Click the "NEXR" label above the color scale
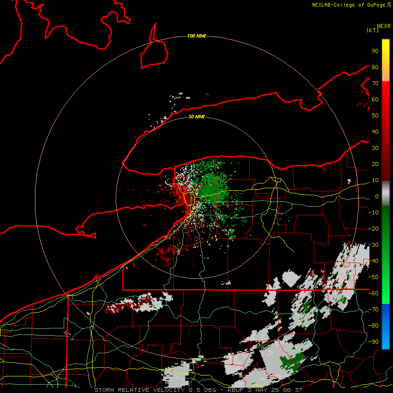 [x=384, y=26]
